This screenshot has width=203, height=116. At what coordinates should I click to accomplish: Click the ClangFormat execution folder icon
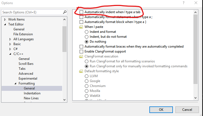tap(81, 57)
